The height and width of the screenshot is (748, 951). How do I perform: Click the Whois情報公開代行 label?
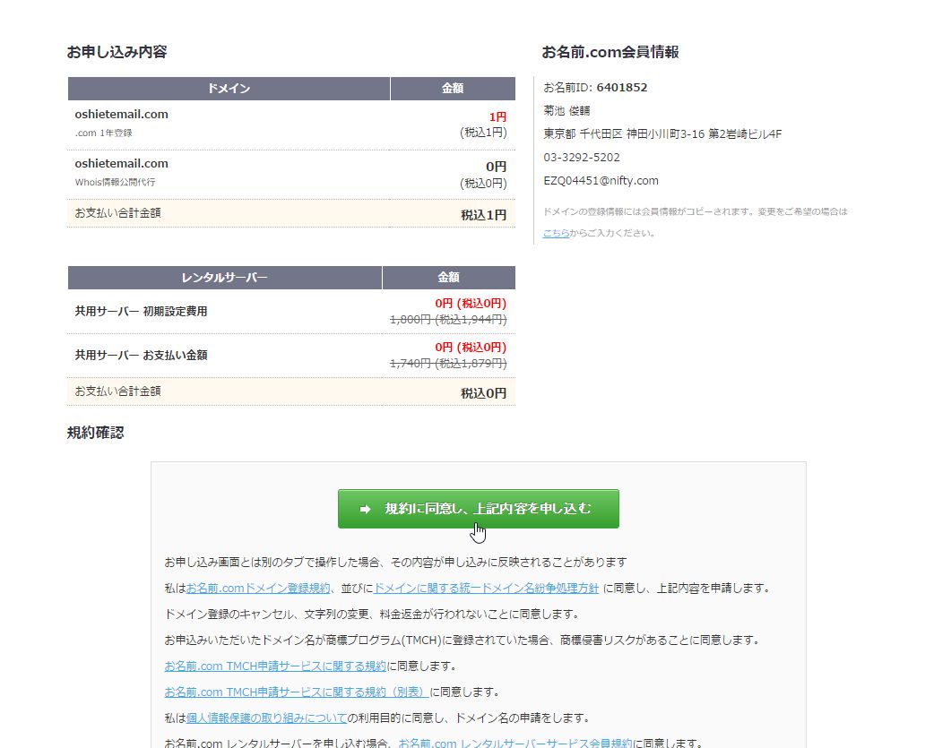click(116, 182)
